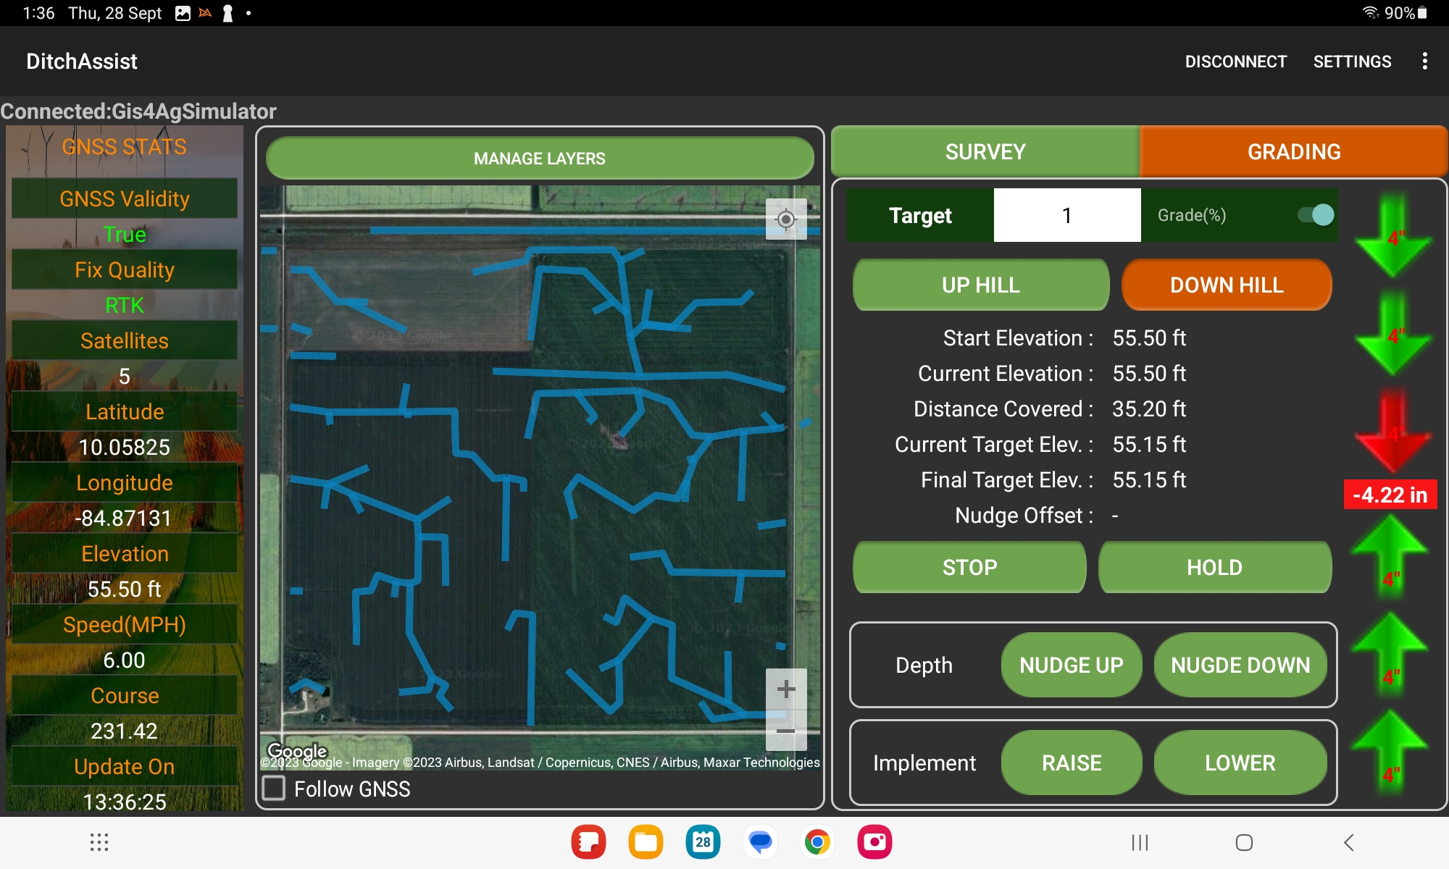Select the UP HILL button

point(981,285)
